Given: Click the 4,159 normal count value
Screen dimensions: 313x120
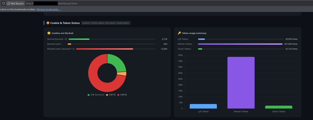Looking at the screenshot, I should (x=164, y=39).
